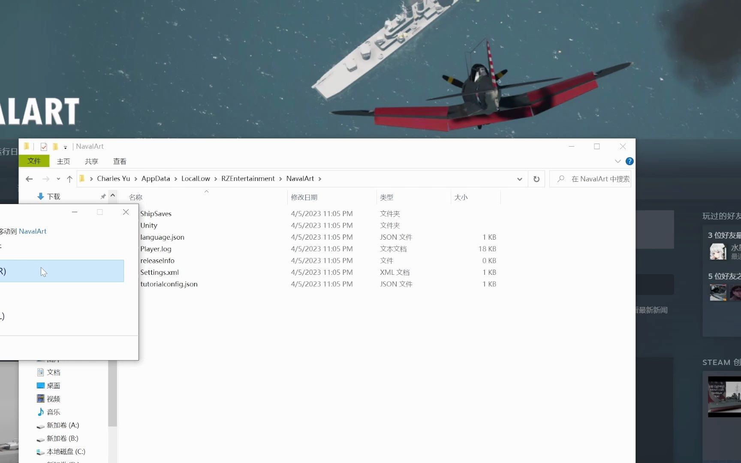Select the tutorialconfig.json file

point(169,284)
